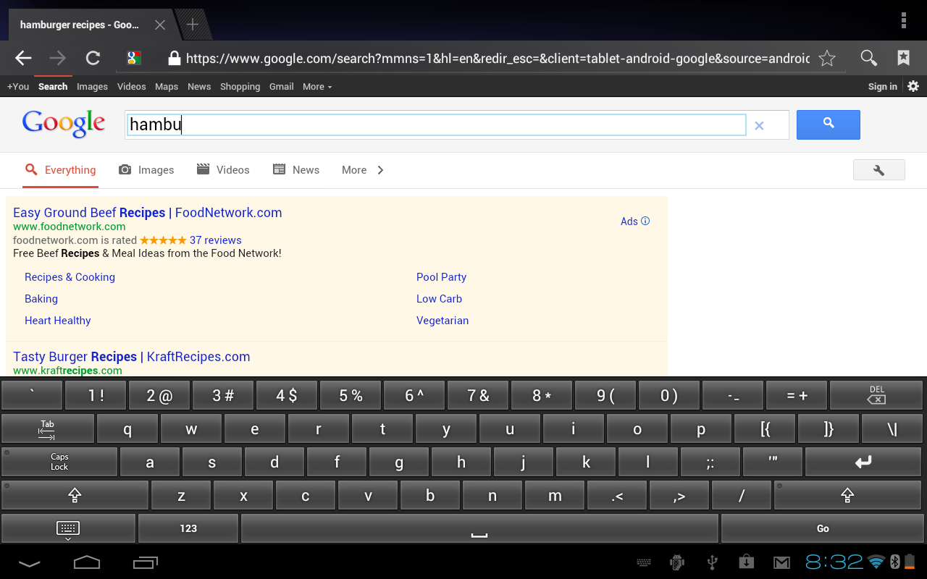This screenshot has height=579, width=927.
Task: Expand More search filter chevron
Action: (380, 170)
